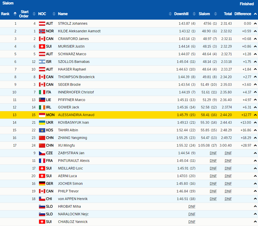Toggle details chevron for CHABLOZ Yannick
This screenshot has height=226, width=258.
255,222
